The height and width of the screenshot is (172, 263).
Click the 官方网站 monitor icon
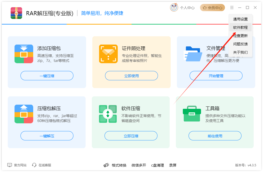pos(10,165)
